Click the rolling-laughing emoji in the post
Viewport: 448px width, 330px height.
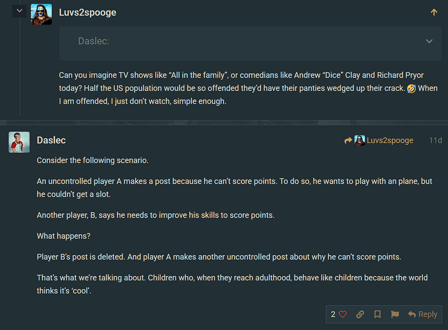pyautogui.click(x=411, y=88)
